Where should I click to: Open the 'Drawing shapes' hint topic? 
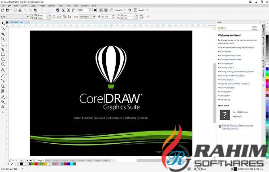click(x=226, y=63)
